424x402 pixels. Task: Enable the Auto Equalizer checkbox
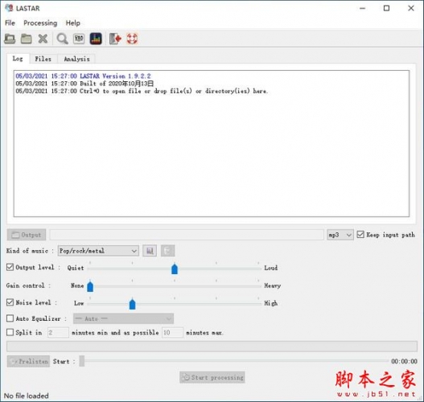10,318
